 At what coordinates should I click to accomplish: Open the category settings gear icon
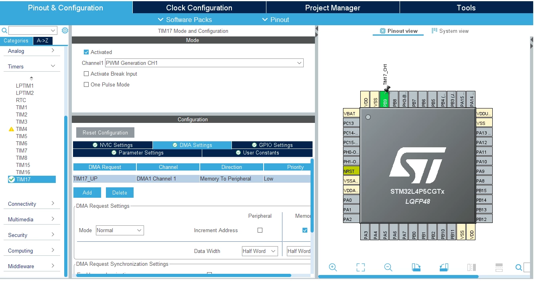click(65, 30)
